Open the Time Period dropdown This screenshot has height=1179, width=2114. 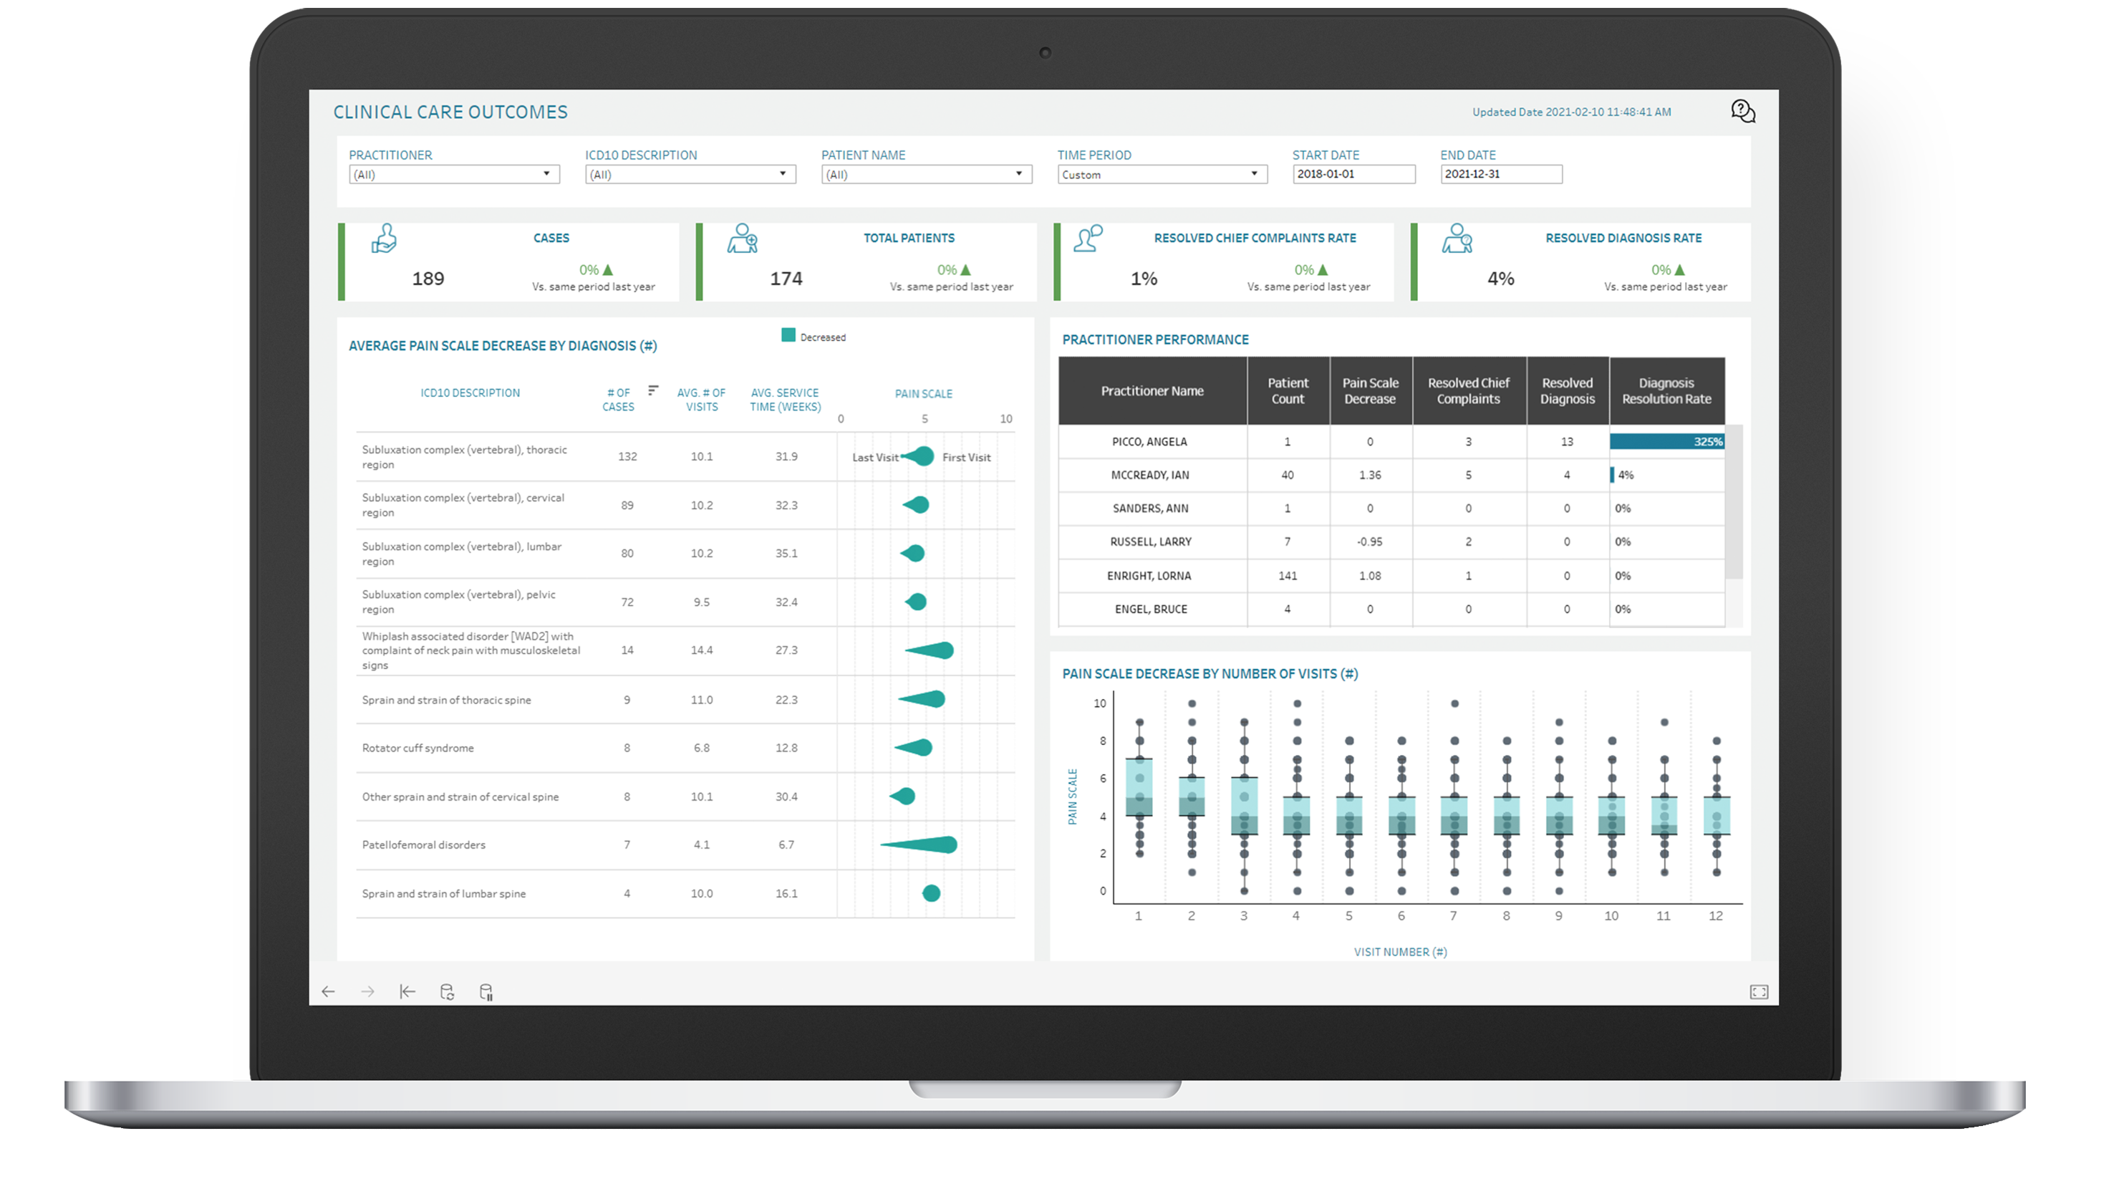point(1162,174)
